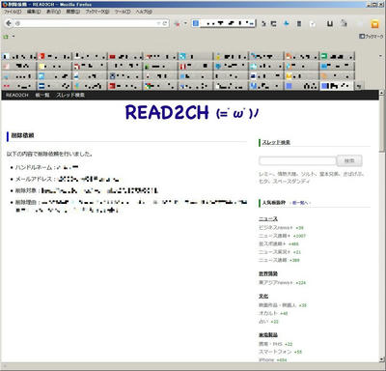Open the ファイル menu

click(x=13, y=12)
